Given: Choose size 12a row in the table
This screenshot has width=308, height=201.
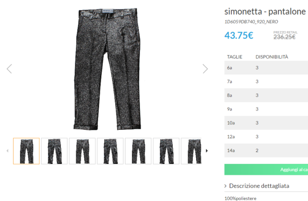Looking at the screenshot, I should point(266,137).
